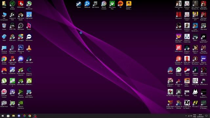Image resolution: width=210 pixels, height=118 pixels.
Task: Open the Epic Games launcher icon
Action: coord(95,4)
